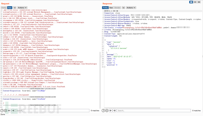203x116 pixels.
Task: Go to next match in Request search
Action: click(x=13, y=111)
